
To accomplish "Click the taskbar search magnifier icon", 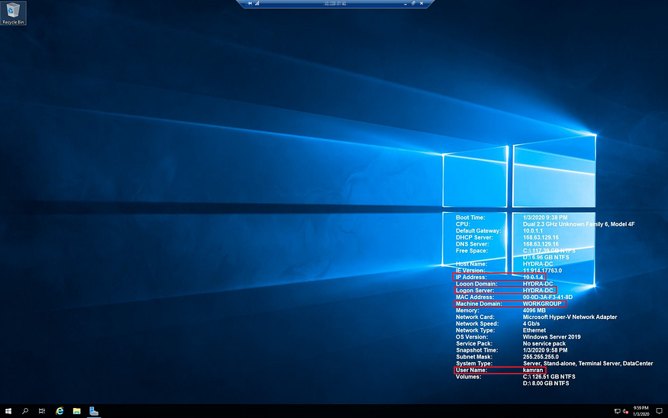I will [x=25, y=411].
